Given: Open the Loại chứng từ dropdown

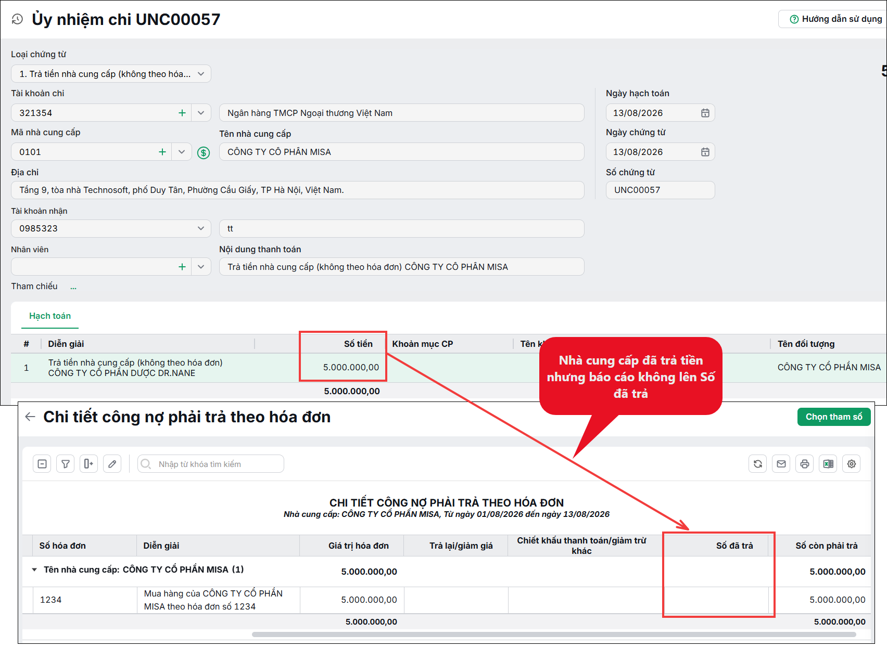Looking at the screenshot, I should point(111,74).
